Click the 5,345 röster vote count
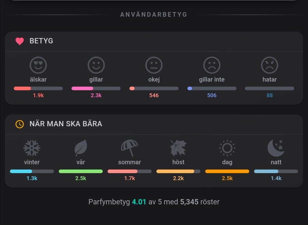Screen dimensions: 308x225 [x=188, y=202]
